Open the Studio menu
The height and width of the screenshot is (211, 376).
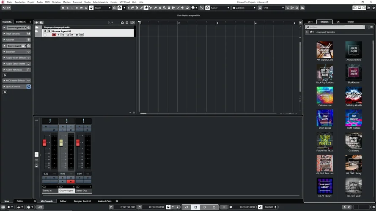87,2
